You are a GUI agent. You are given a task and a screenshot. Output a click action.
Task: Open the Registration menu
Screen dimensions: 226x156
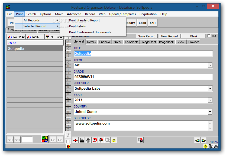coord(148,14)
